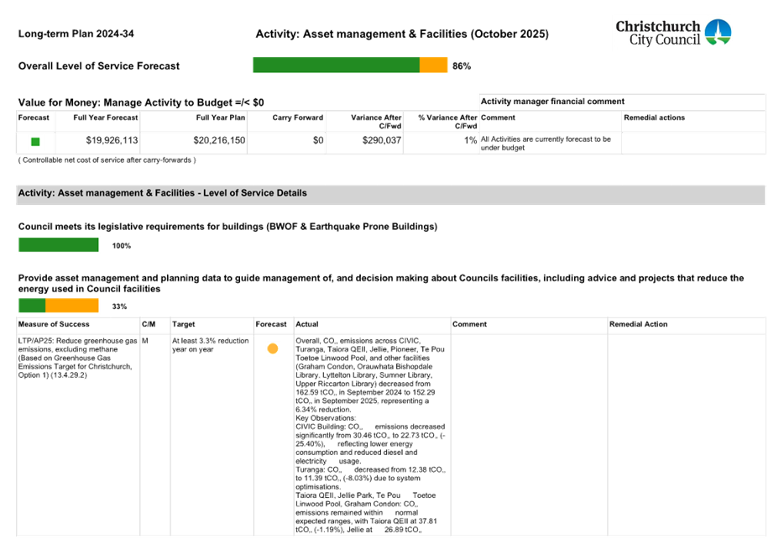Click the Level of Service Details section header

[162, 193]
